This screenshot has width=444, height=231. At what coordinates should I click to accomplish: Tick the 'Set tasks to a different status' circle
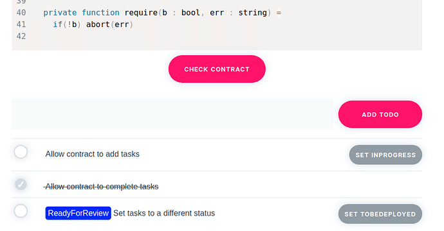(21, 211)
